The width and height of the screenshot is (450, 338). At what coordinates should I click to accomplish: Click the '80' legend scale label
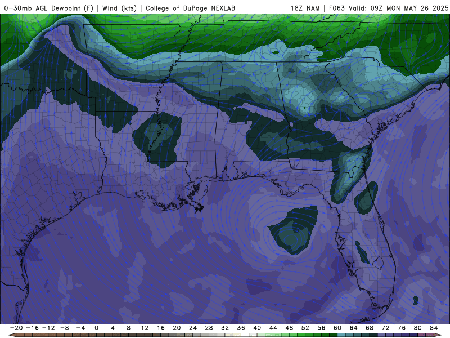pos(418,328)
